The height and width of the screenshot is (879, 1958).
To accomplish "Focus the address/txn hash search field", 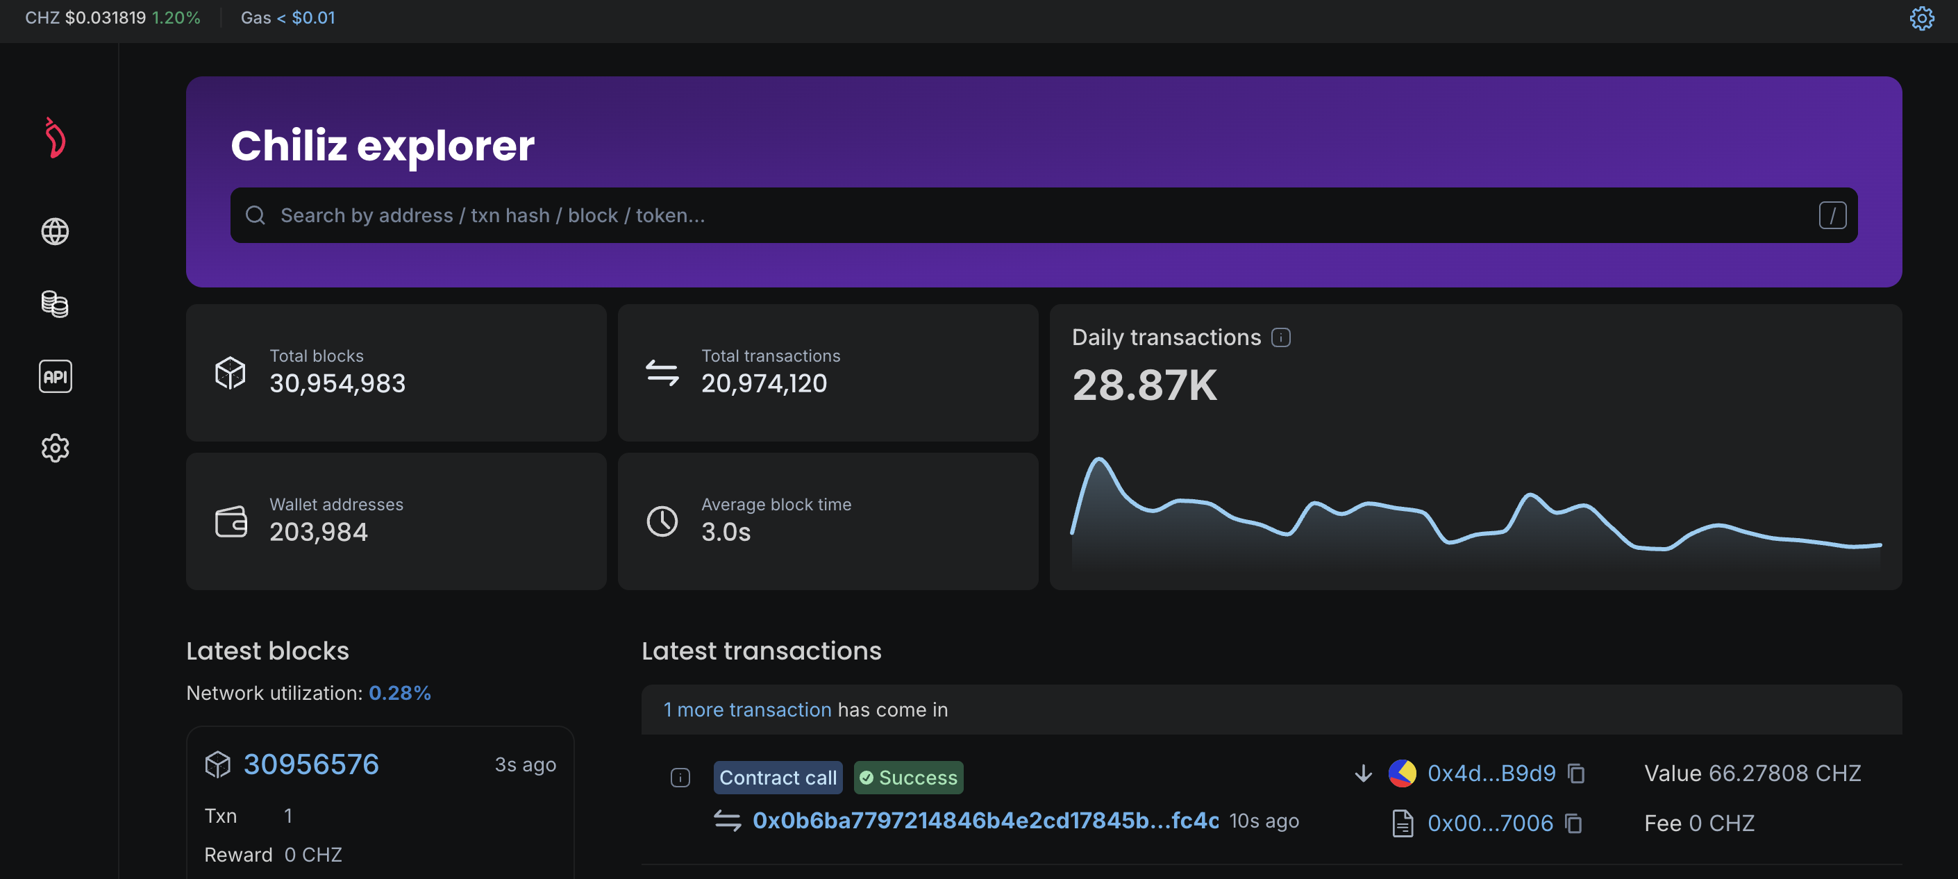I will 988,216.
